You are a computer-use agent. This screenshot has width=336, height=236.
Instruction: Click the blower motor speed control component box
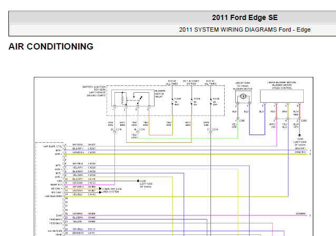(x=282, y=96)
